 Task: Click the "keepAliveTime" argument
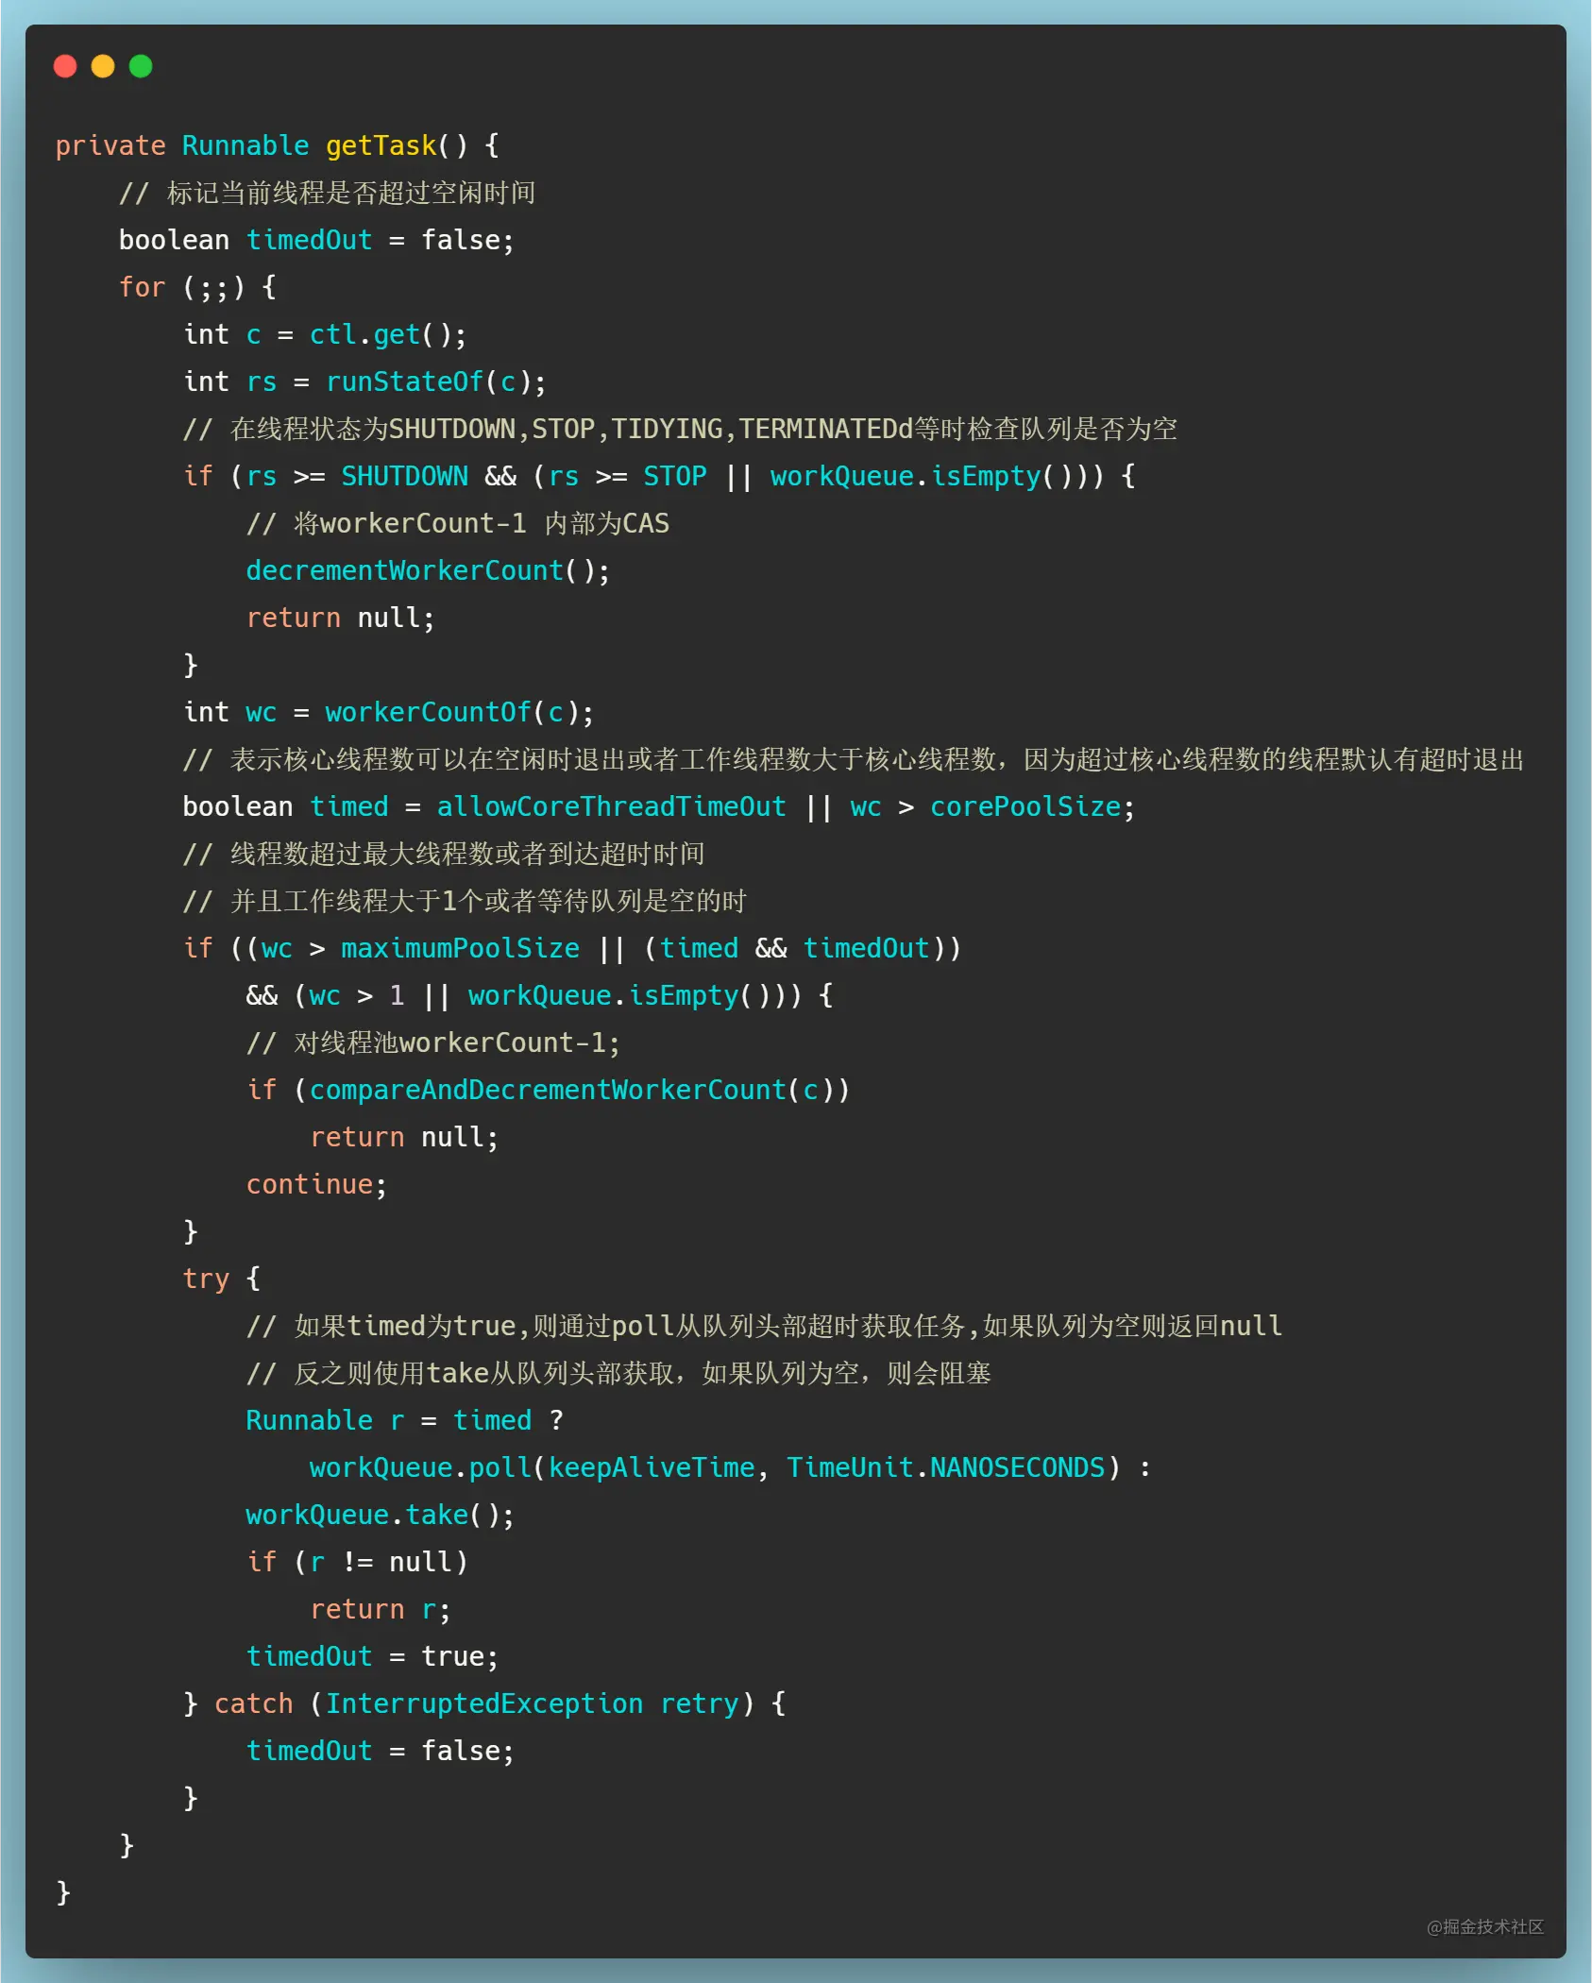pos(652,1467)
